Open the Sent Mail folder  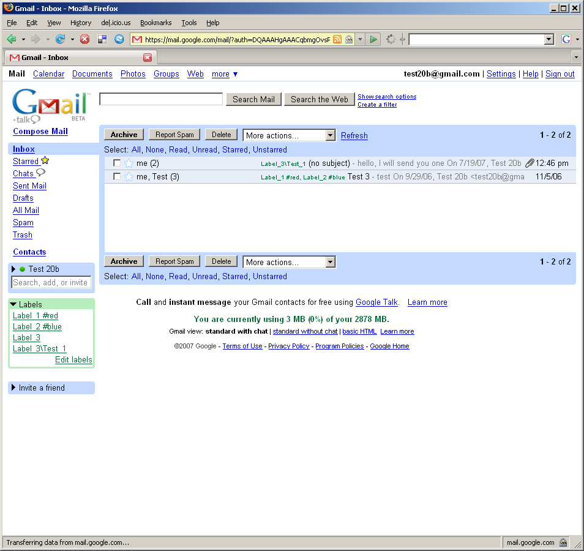point(29,186)
